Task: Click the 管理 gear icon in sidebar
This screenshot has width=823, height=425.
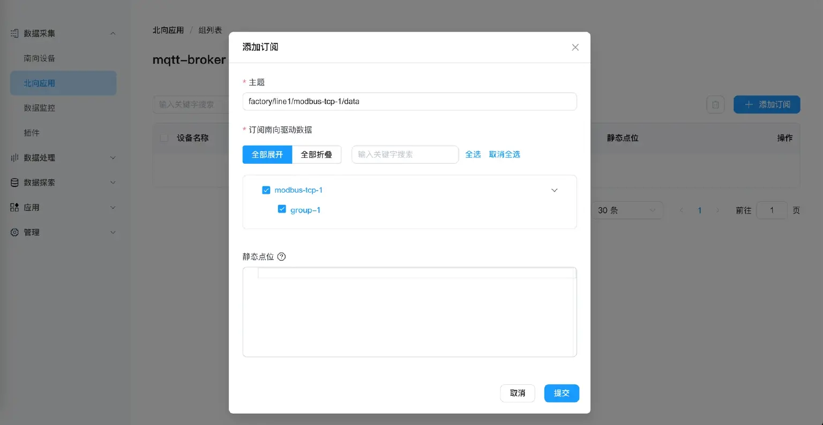Action: coord(14,232)
